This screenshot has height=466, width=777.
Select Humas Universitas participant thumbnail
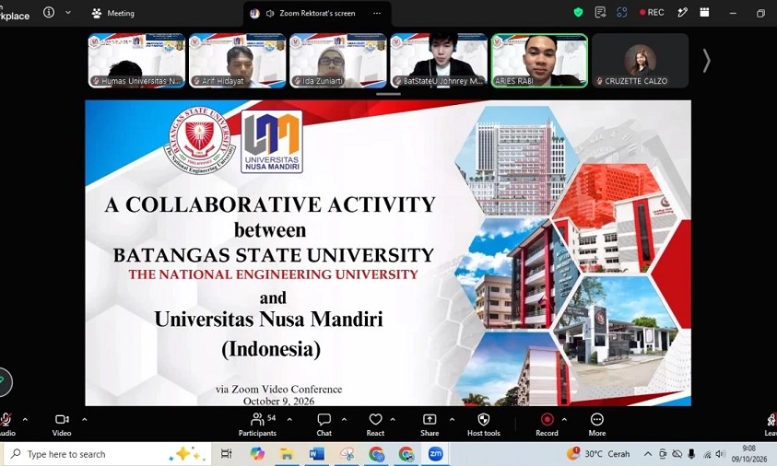click(x=136, y=61)
